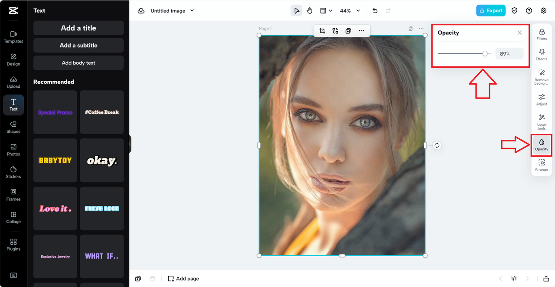555x287 pixels.
Task: Expand the bottom pages tray icon
Action: point(546,279)
